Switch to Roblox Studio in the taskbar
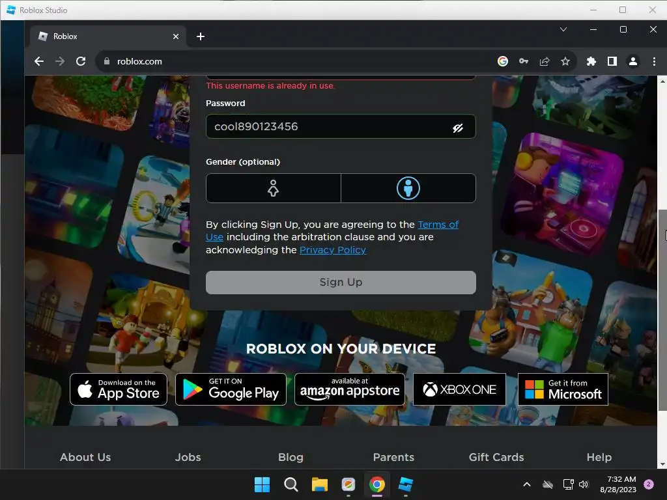 coord(406,484)
